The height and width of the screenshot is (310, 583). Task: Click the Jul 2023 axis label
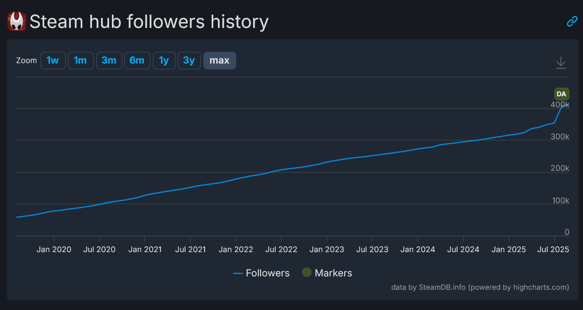[x=372, y=249]
